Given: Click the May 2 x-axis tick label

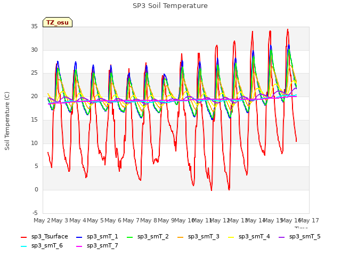Looking at the screenshot, I should click(x=42, y=220).
